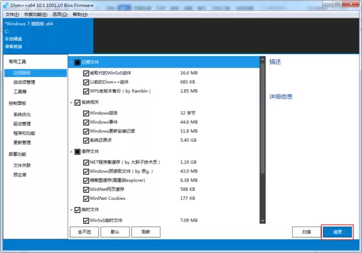Open the 文件(F) menu

coord(12,14)
